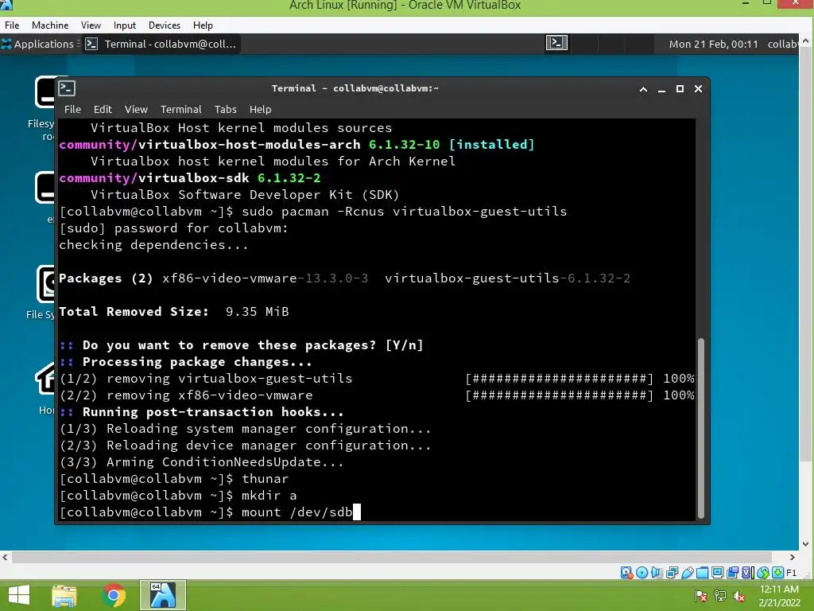
Task: Click 'community/virtualbox-sdk 6.1.32-2' line
Action: [x=190, y=178]
